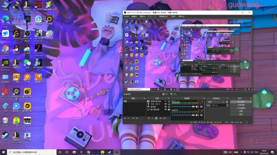Click the transition duration 300 ms field

218,105
